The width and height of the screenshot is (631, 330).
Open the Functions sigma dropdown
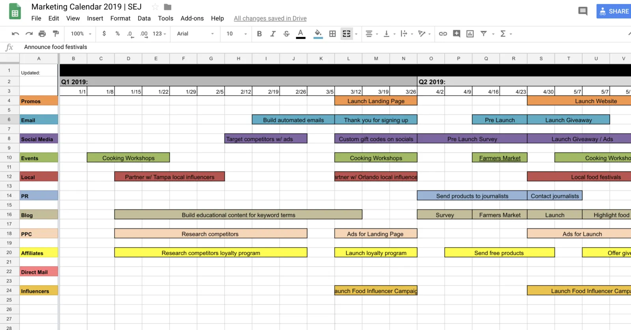[506, 34]
